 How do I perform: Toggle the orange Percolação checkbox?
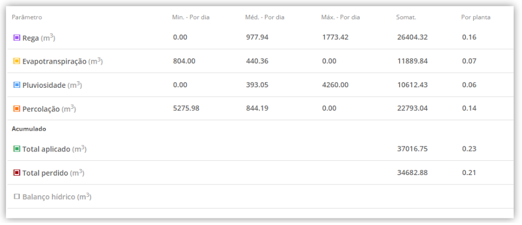pyautogui.click(x=16, y=109)
